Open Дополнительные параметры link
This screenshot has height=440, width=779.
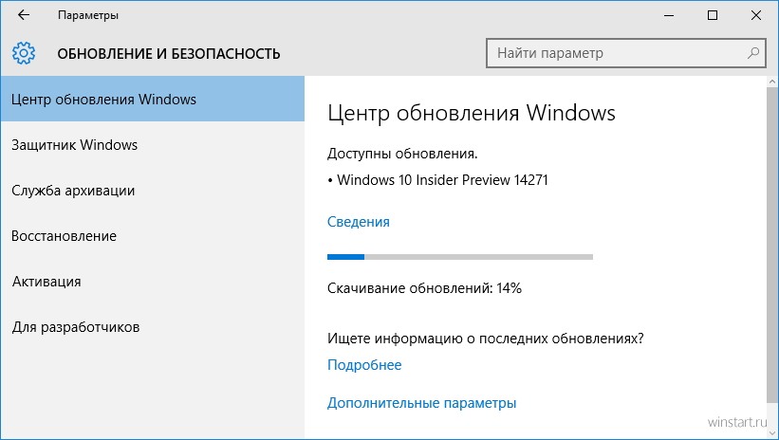point(421,403)
